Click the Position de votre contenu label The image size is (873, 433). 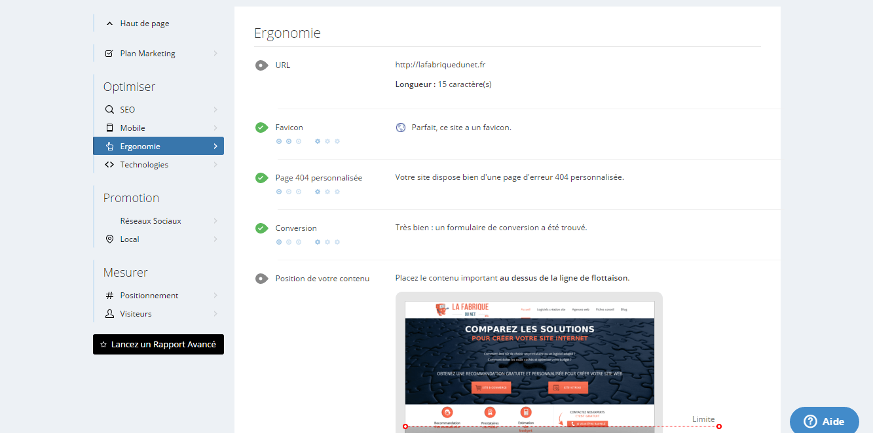322,279
